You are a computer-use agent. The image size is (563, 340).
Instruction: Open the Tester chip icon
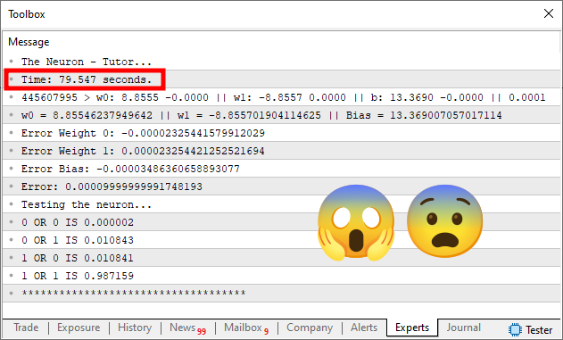click(515, 329)
